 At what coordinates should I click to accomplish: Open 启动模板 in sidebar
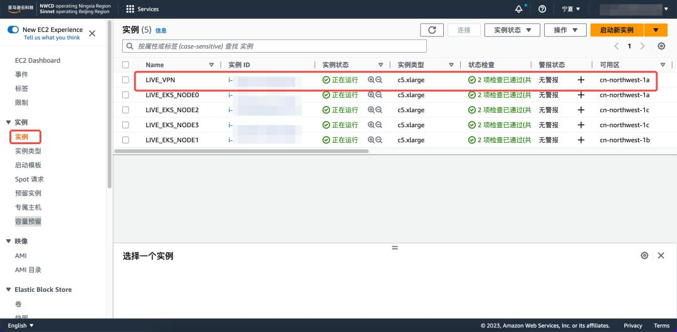[28, 165]
